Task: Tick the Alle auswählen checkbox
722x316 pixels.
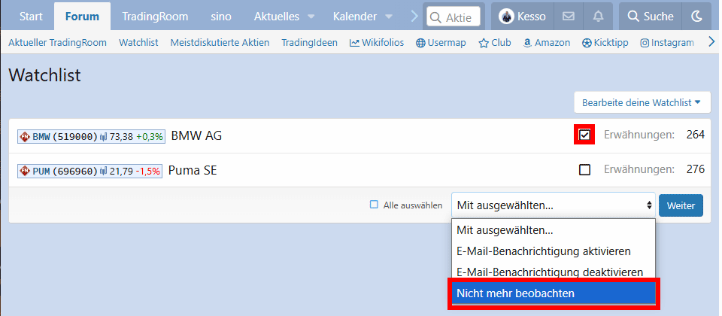Action: [x=374, y=205]
